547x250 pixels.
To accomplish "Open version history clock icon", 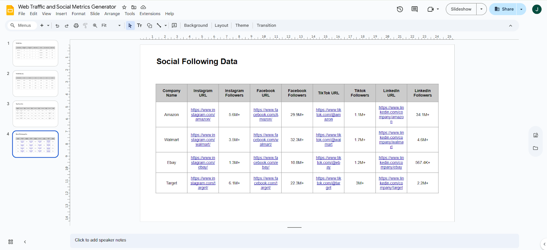I will (400, 9).
